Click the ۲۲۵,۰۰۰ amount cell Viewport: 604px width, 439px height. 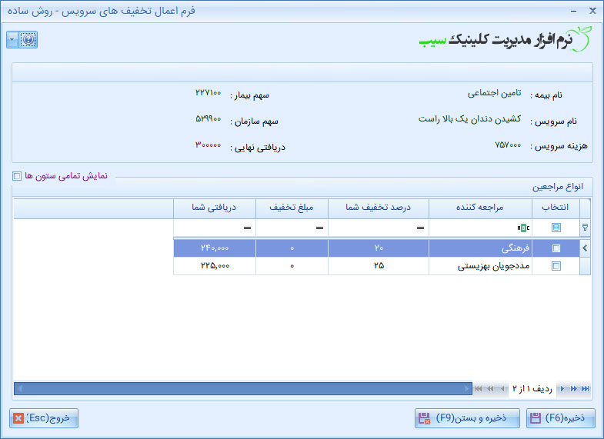point(214,266)
